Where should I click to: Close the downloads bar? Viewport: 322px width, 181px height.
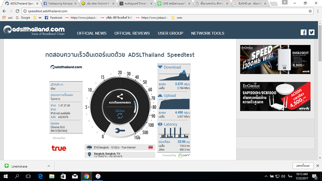(x=318, y=166)
